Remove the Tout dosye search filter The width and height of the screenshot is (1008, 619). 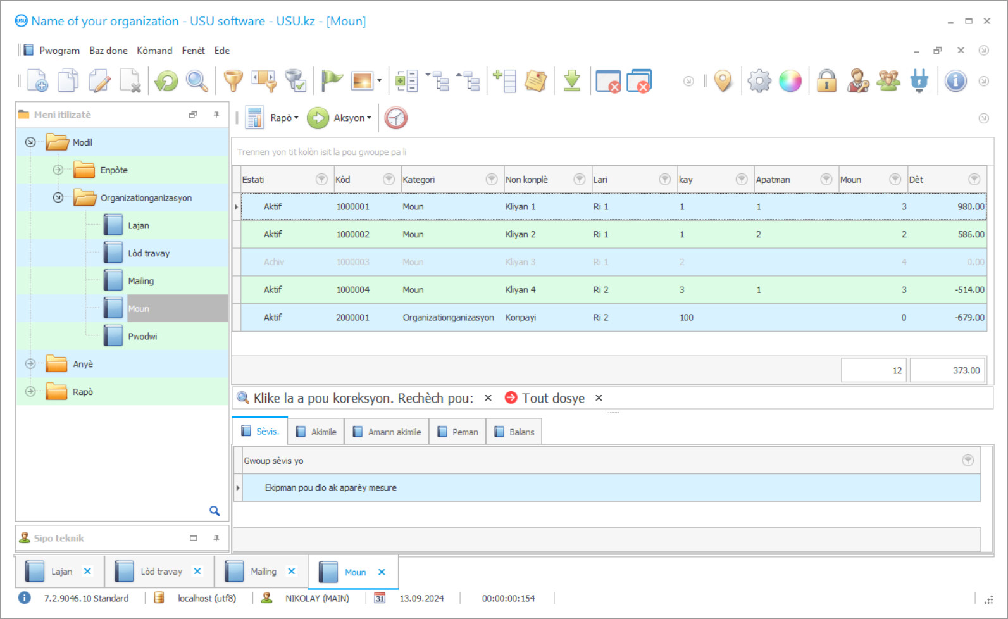599,398
